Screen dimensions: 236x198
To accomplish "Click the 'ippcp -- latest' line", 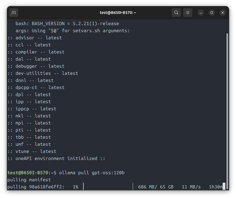I will click(x=32, y=109).
